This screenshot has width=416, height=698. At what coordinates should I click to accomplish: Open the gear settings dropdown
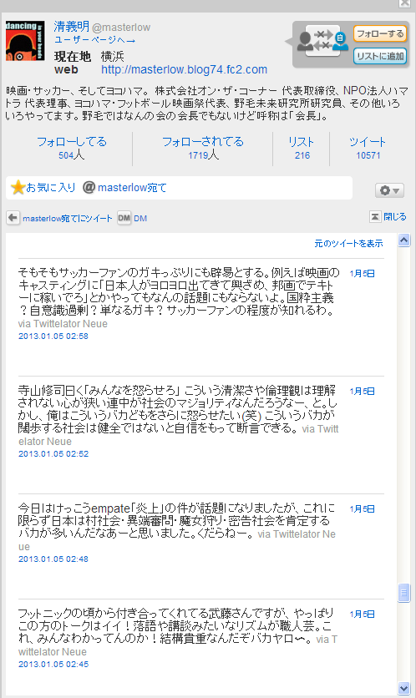pyautogui.click(x=389, y=190)
